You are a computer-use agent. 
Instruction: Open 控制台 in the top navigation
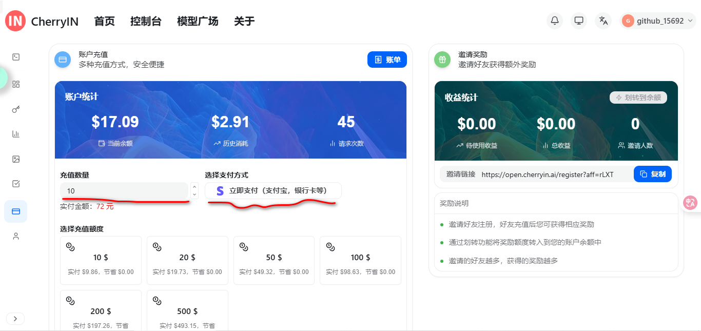pyautogui.click(x=146, y=21)
